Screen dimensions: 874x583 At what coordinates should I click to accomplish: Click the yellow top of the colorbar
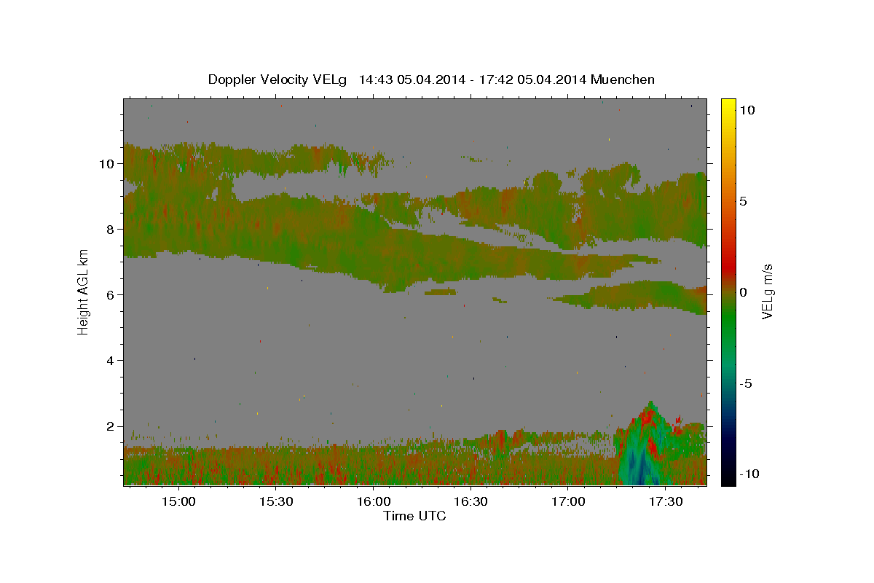click(x=728, y=106)
